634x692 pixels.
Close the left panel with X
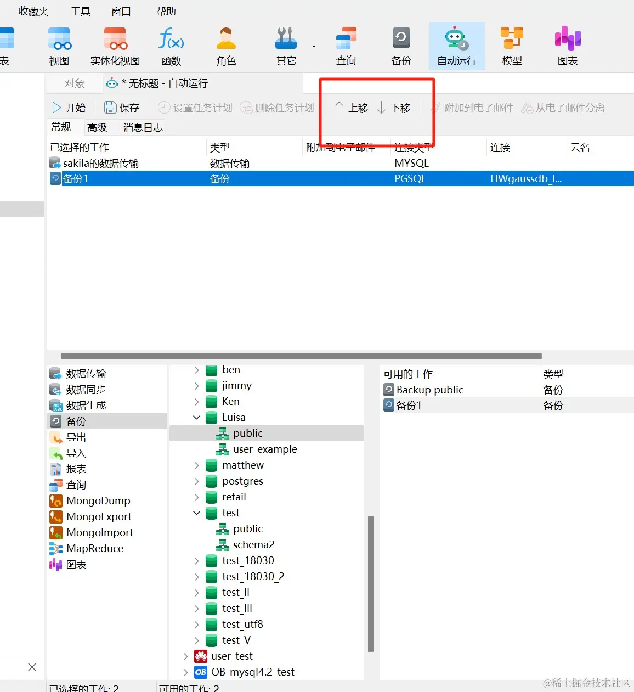32,667
